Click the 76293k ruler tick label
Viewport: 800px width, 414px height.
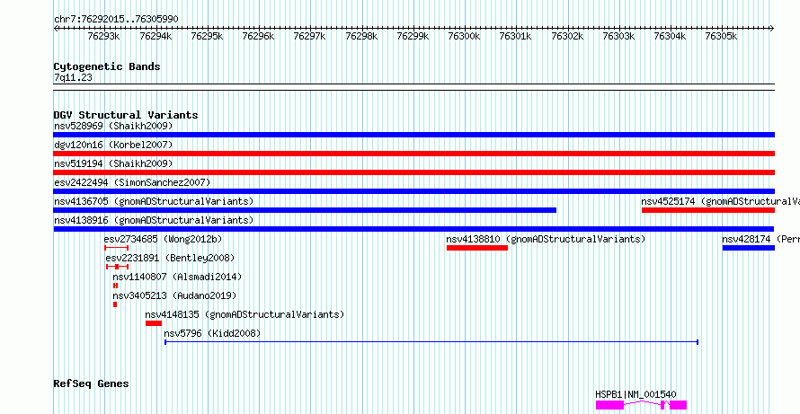(x=104, y=36)
